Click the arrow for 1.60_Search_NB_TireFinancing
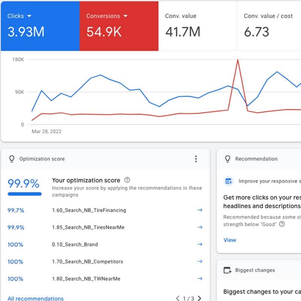 tap(200, 210)
